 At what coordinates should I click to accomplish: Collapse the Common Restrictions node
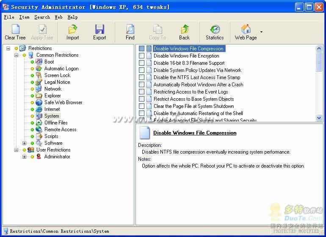click(16, 55)
